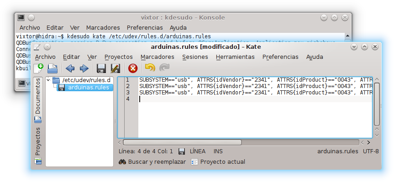Click the Proyectos tab icon at sidebar bottom

(x=38, y=161)
